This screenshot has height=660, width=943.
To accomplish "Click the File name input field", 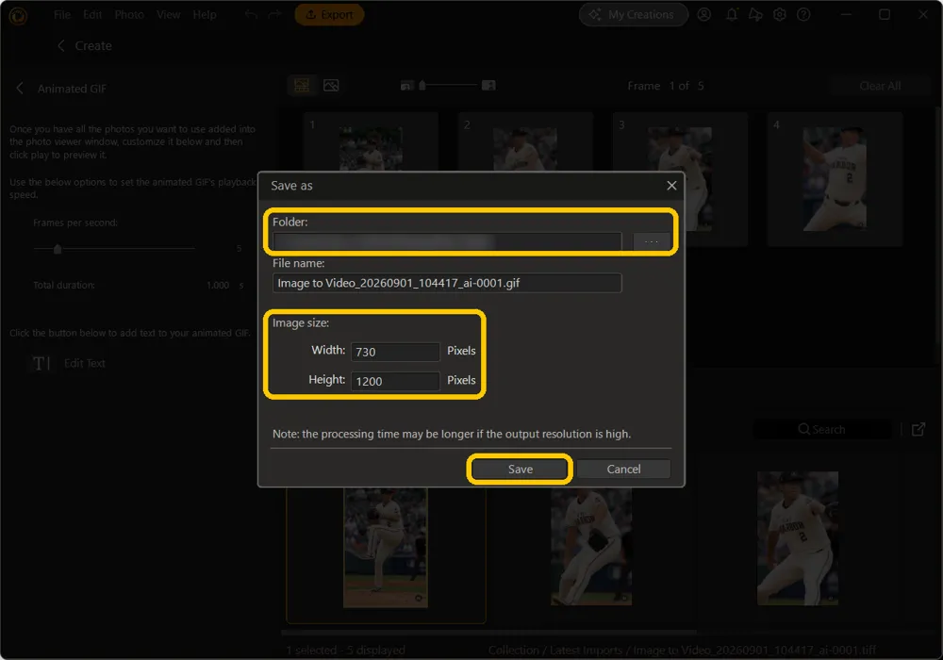I will tap(447, 283).
